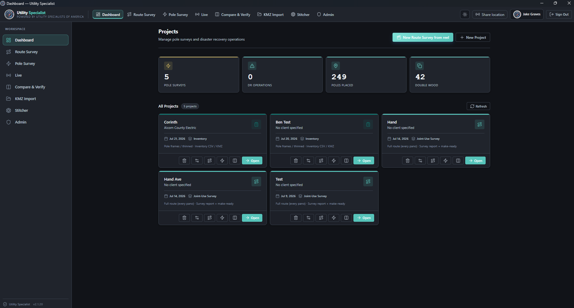Toggle Share location in the top bar
The width and height of the screenshot is (574, 308).
490,14
